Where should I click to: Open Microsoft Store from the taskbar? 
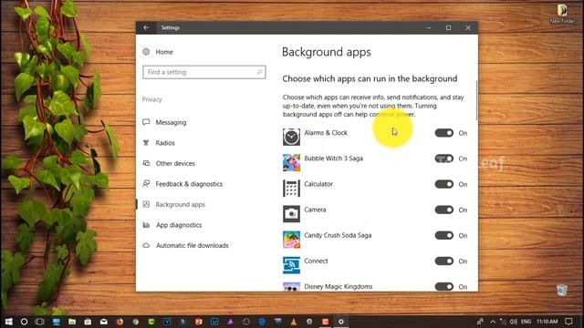pos(88,322)
